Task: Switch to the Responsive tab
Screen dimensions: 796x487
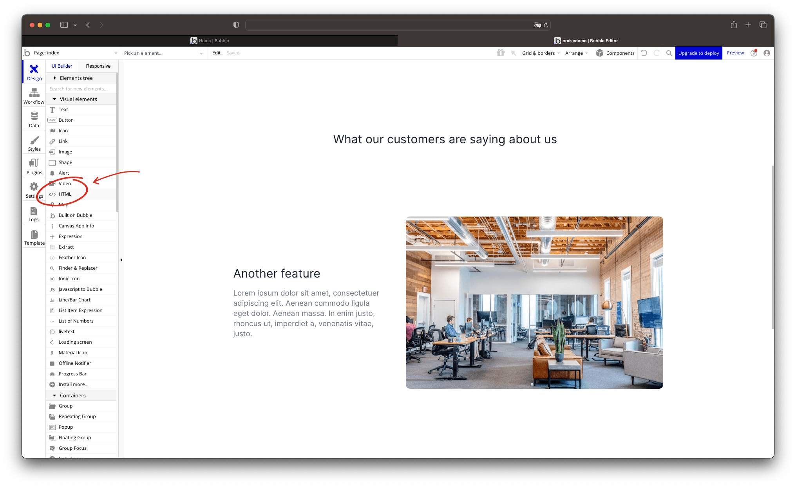Action: 98,66
